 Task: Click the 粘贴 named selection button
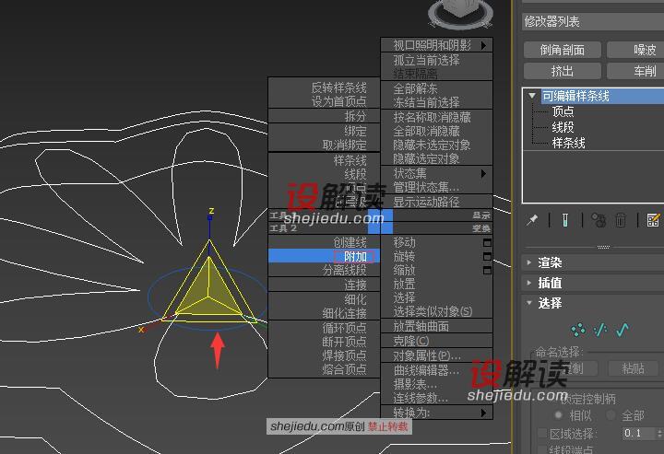(633, 368)
